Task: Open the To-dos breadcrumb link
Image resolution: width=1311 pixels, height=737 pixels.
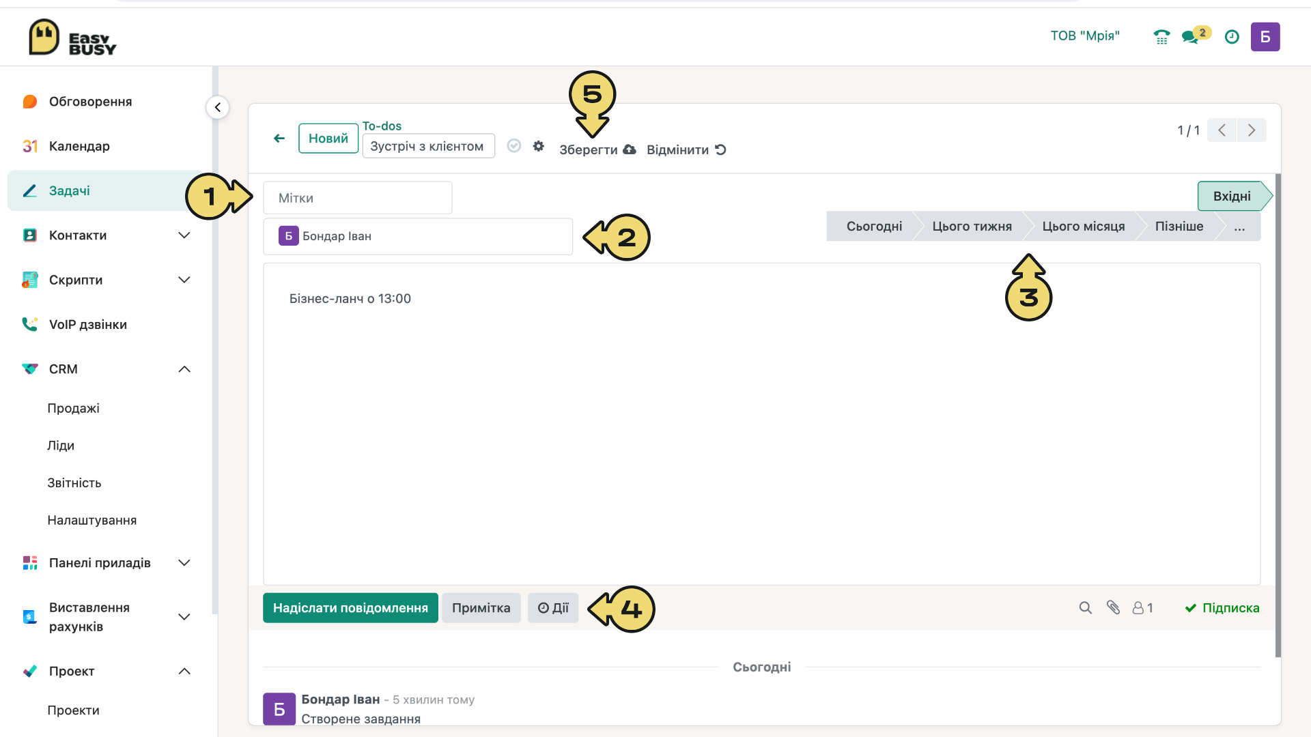Action: pyautogui.click(x=382, y=126)
